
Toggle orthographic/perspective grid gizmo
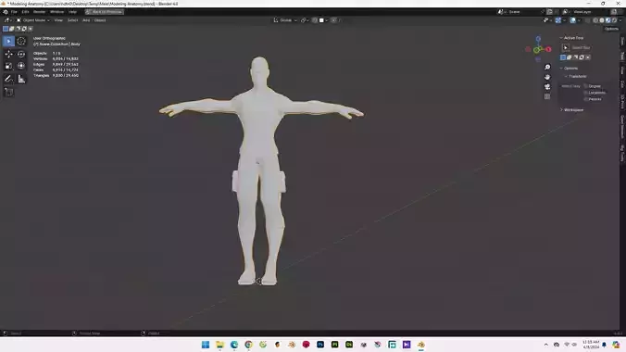click(x=547, y=96)
